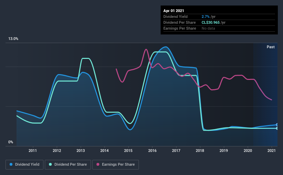Select the teal Dividend Per Share endpoint marker
Image resolution: width=283 pixels, height=175 pixels.
coord(277,128)
